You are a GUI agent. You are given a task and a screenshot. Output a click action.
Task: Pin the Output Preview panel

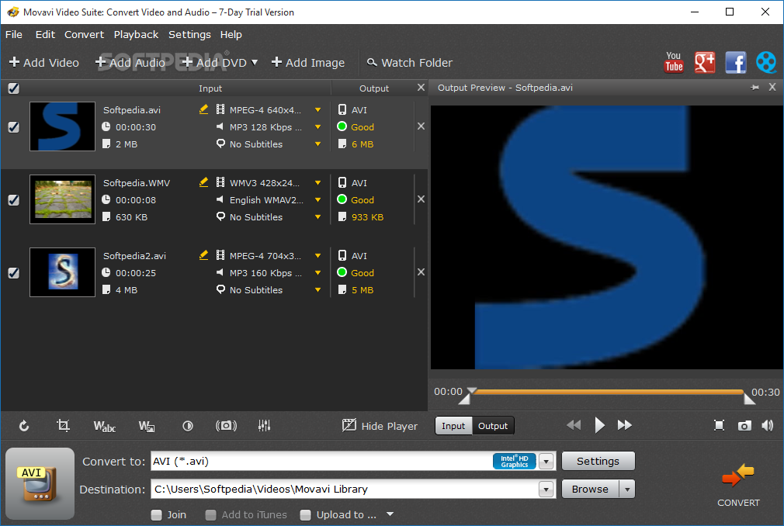[755, 88]
